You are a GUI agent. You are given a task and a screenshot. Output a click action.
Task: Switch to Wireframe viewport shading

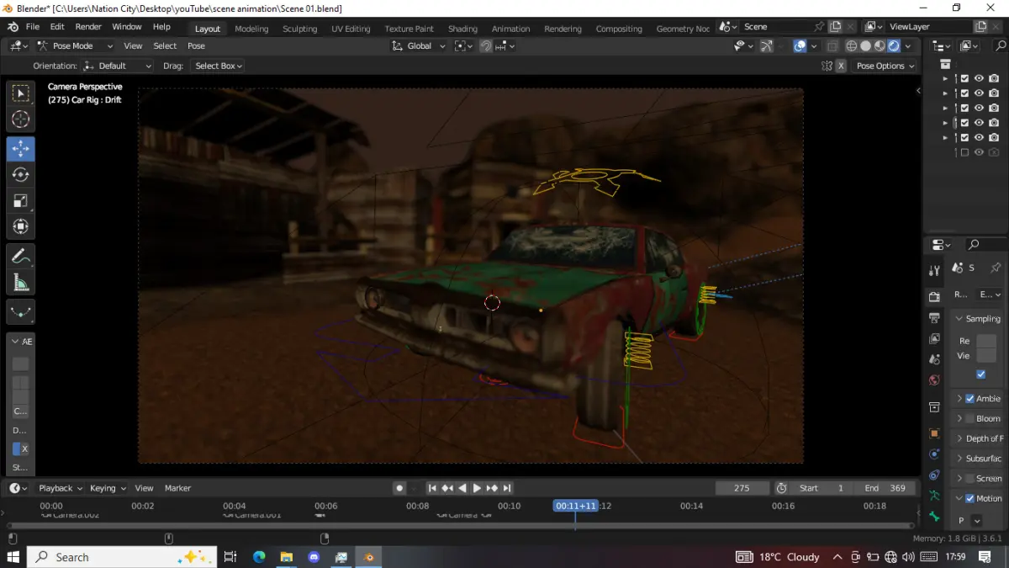click(x=851, y=46)
